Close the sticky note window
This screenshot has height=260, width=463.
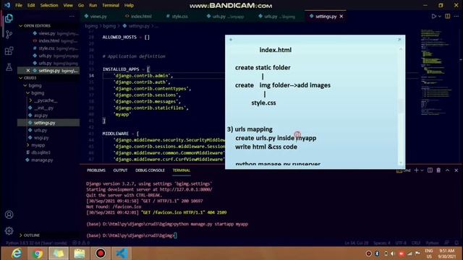pos(399,39)
